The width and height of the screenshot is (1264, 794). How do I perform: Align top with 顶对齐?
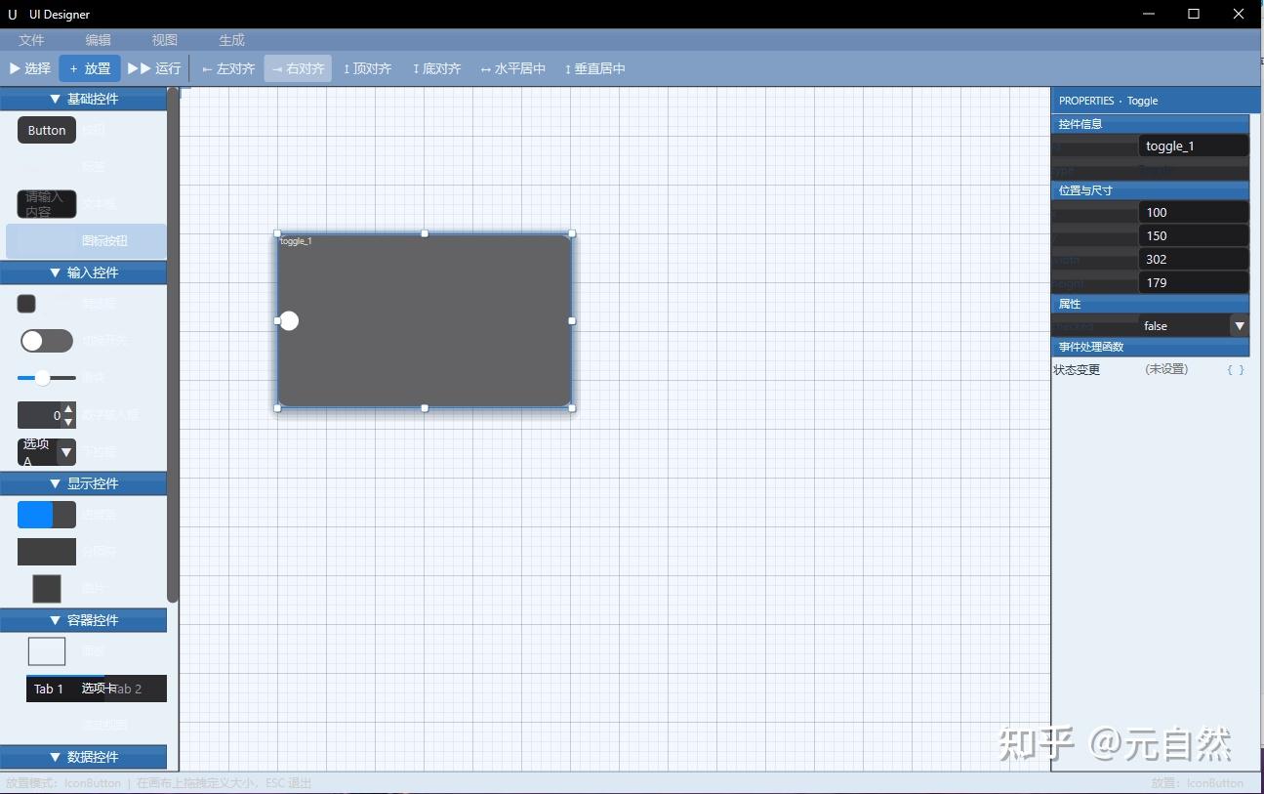point(367,68)
